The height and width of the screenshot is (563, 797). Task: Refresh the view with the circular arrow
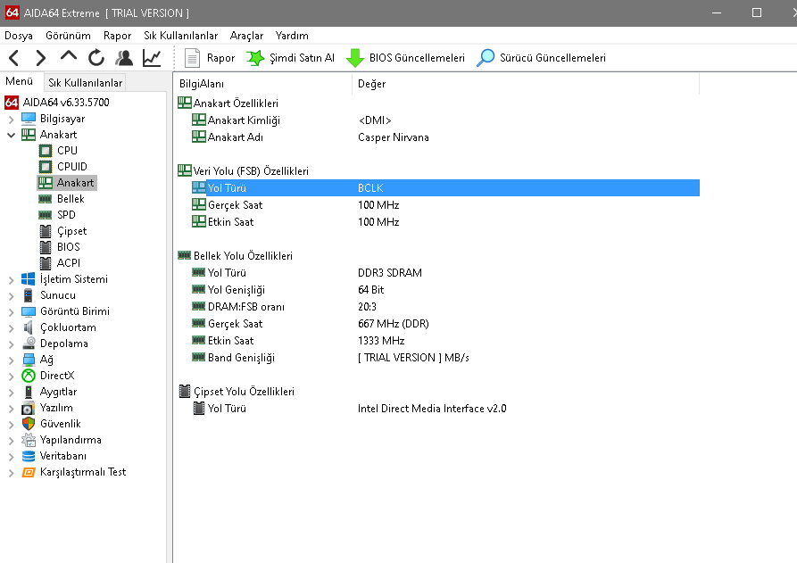pyautogui.click(x=96, y=58)
